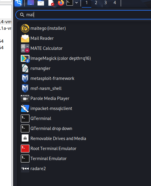
Task: Expand the terminal launcher dropdown arrow
Action: [77, 3]
